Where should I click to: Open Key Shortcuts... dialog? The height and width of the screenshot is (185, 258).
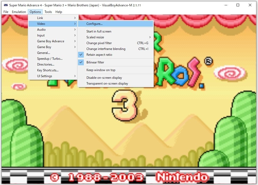point(53,70)
